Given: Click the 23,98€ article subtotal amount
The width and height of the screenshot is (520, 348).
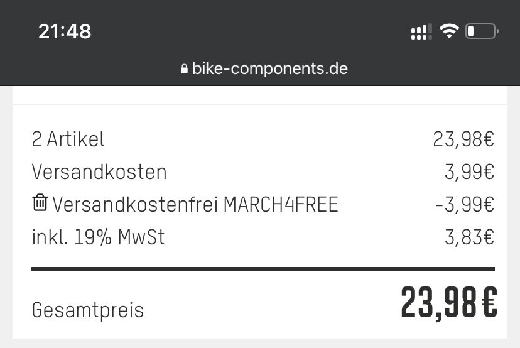Looking at the screenshot, I should tap(463, 139).
